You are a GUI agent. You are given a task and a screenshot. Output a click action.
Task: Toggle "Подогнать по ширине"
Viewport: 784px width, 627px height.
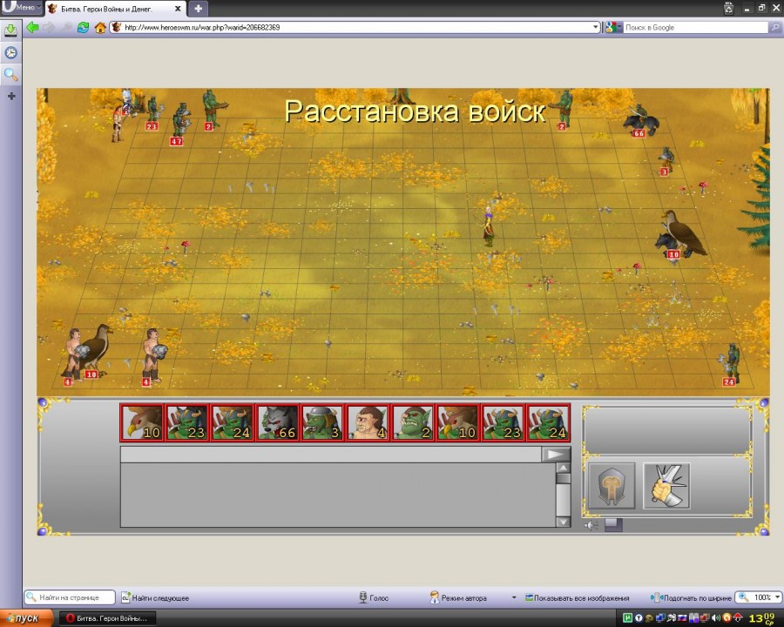(691, 597)
